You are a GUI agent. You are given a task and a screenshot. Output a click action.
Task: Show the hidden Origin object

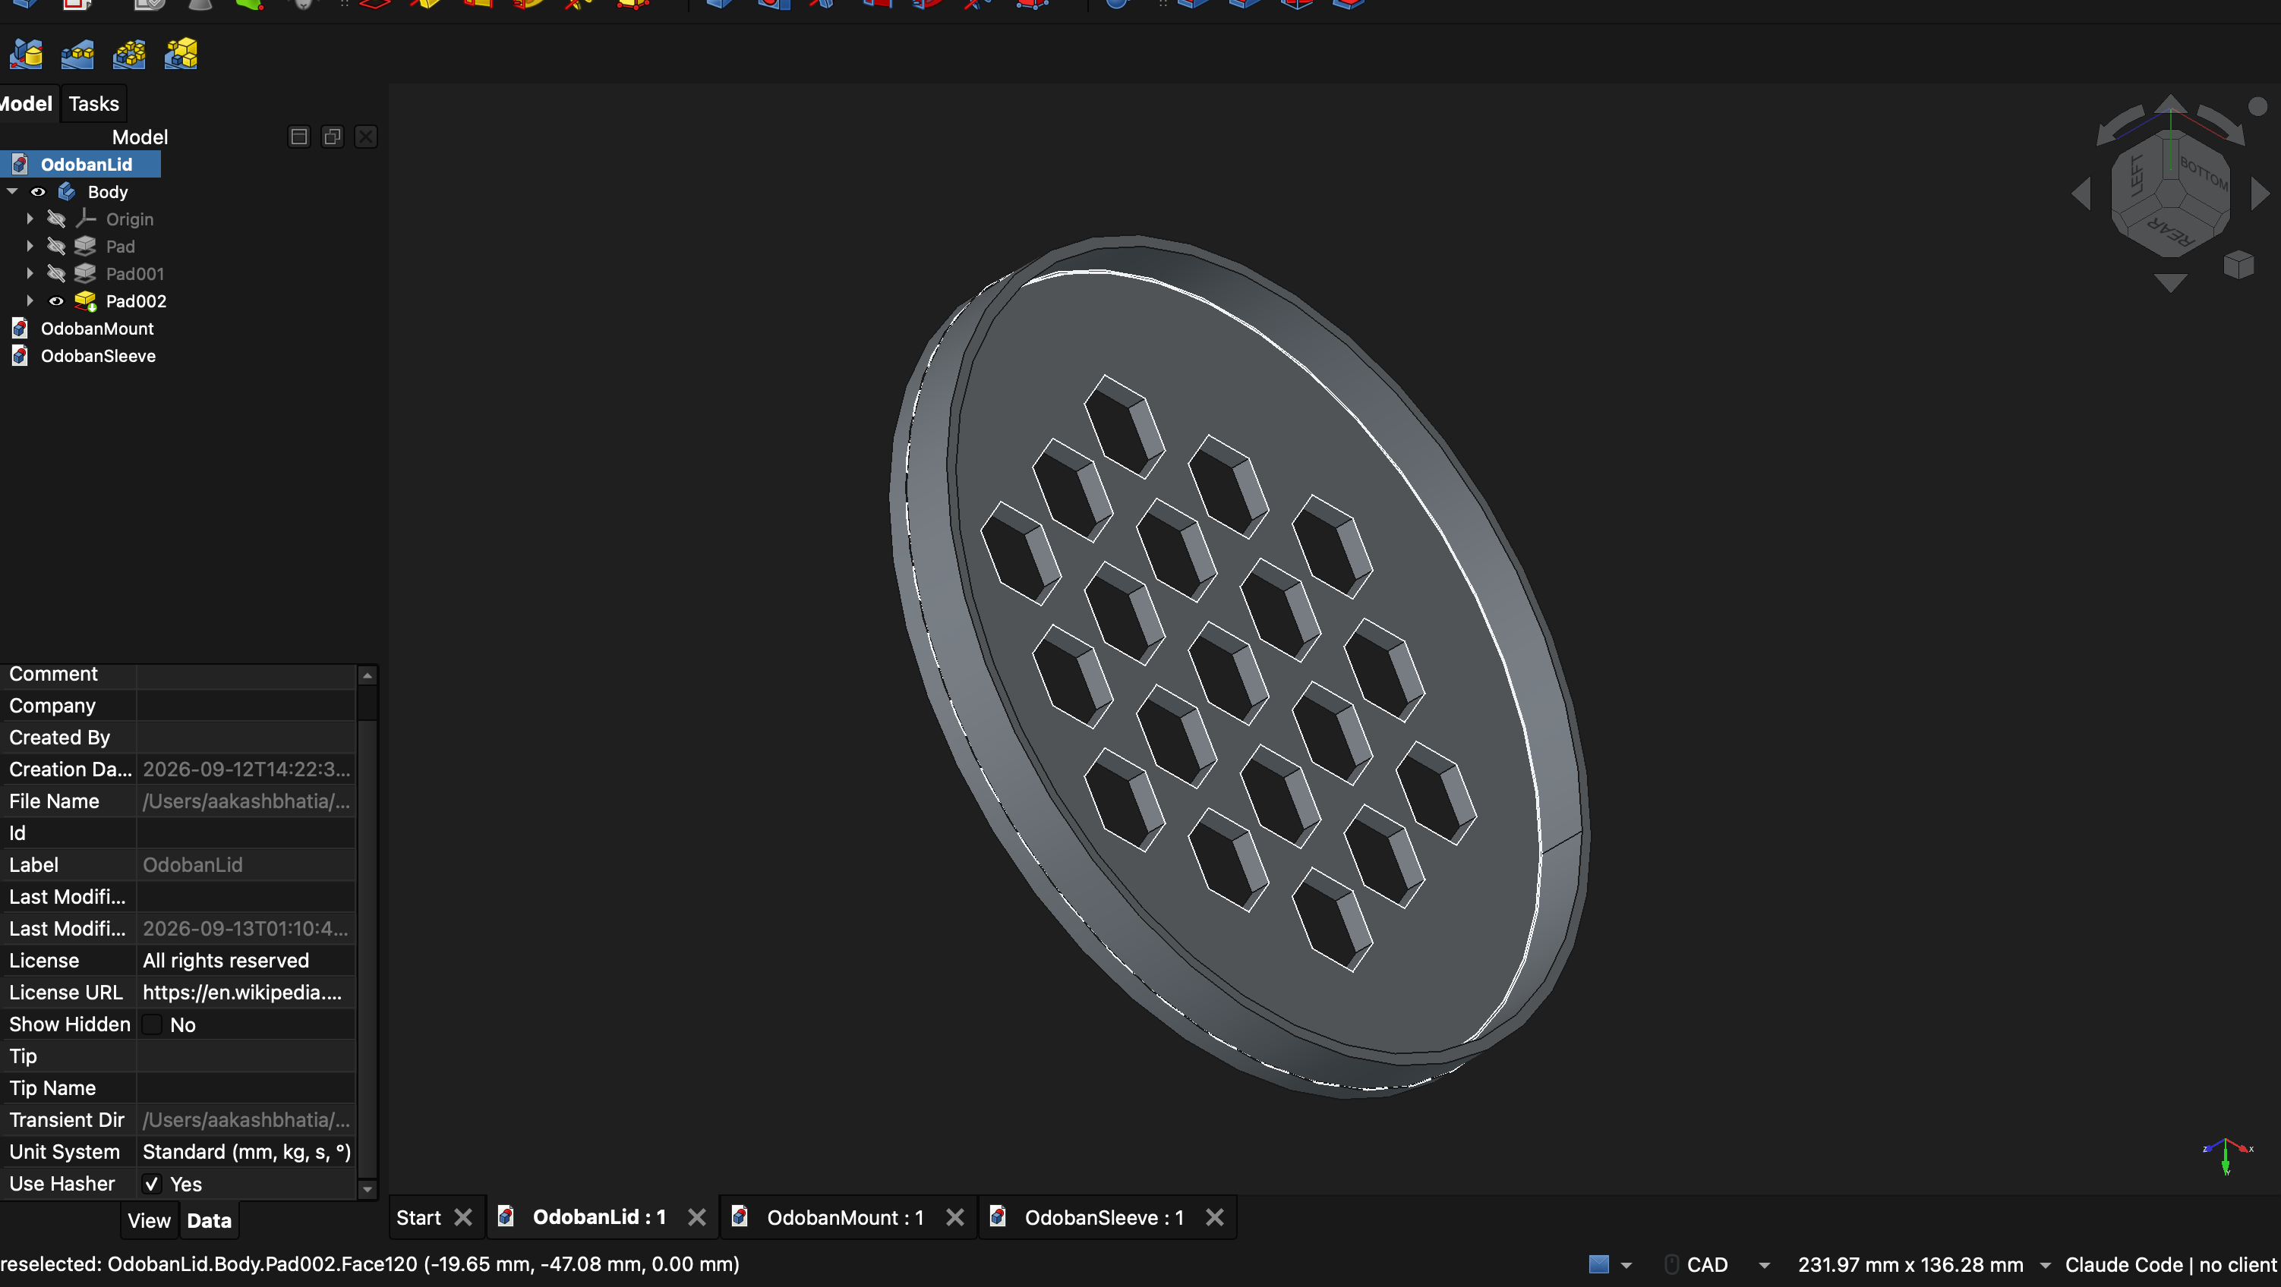click(57, 219)
